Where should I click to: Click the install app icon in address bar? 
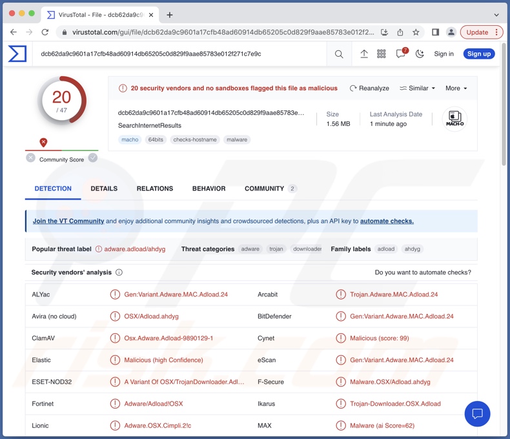385,32
